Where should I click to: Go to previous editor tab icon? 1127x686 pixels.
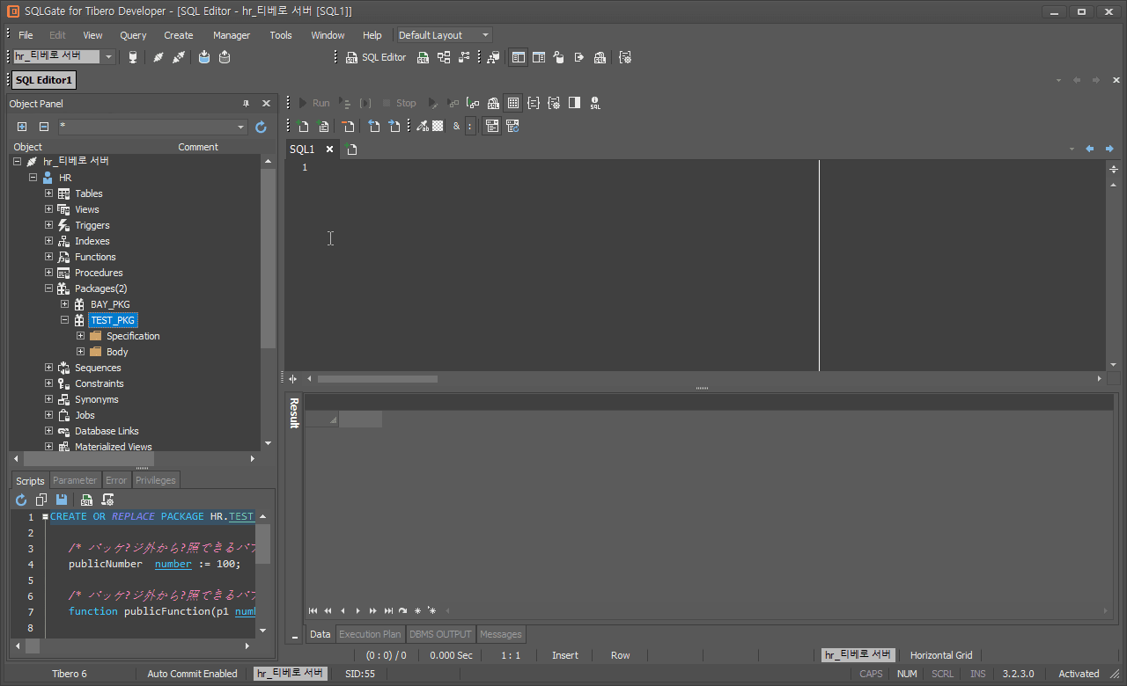[x=373, y=126]
